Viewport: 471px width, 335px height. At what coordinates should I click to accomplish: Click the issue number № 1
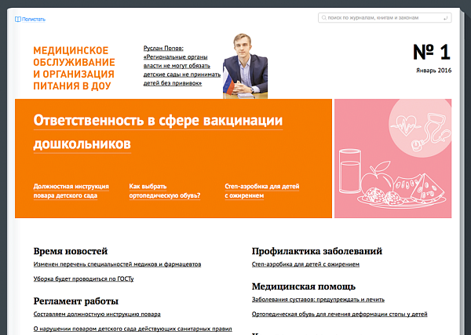pos(431,52)
